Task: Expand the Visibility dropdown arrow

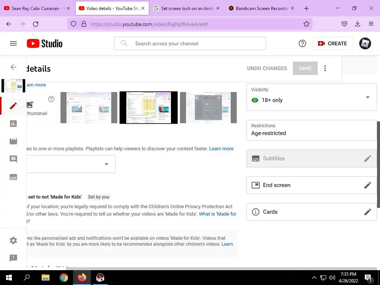Action: click(x=368, y=97)
